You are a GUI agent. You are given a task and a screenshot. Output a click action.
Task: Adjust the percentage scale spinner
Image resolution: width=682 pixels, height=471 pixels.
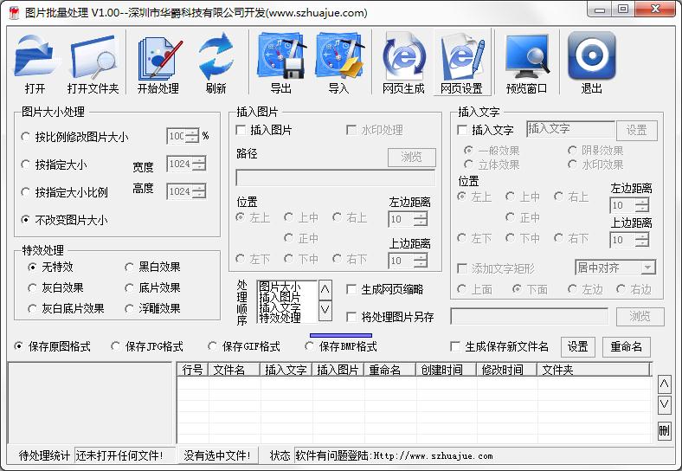click(192, 136)
